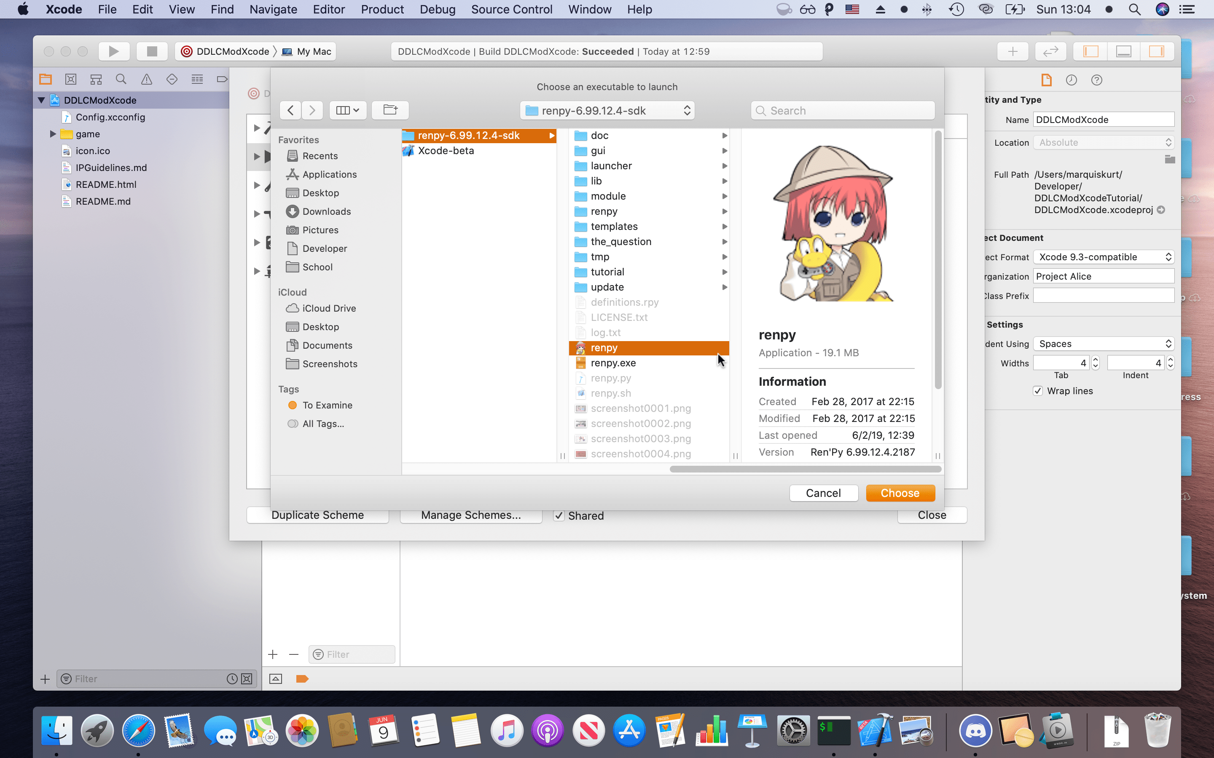Increase Tab width with stepper
This screenshot has width=1214, height=758.
pos(1096,359)
